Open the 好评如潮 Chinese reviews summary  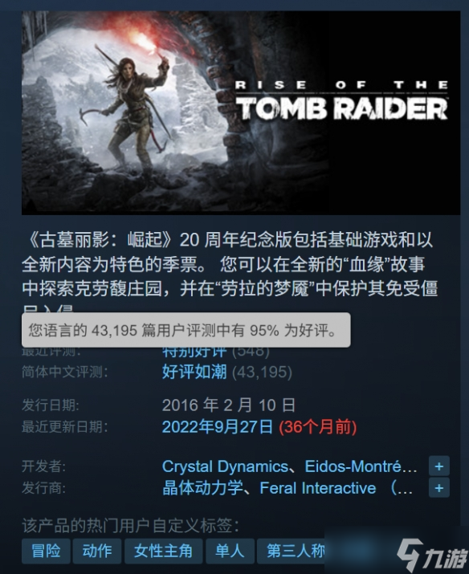pyautogui.click(x=194, y=372)
